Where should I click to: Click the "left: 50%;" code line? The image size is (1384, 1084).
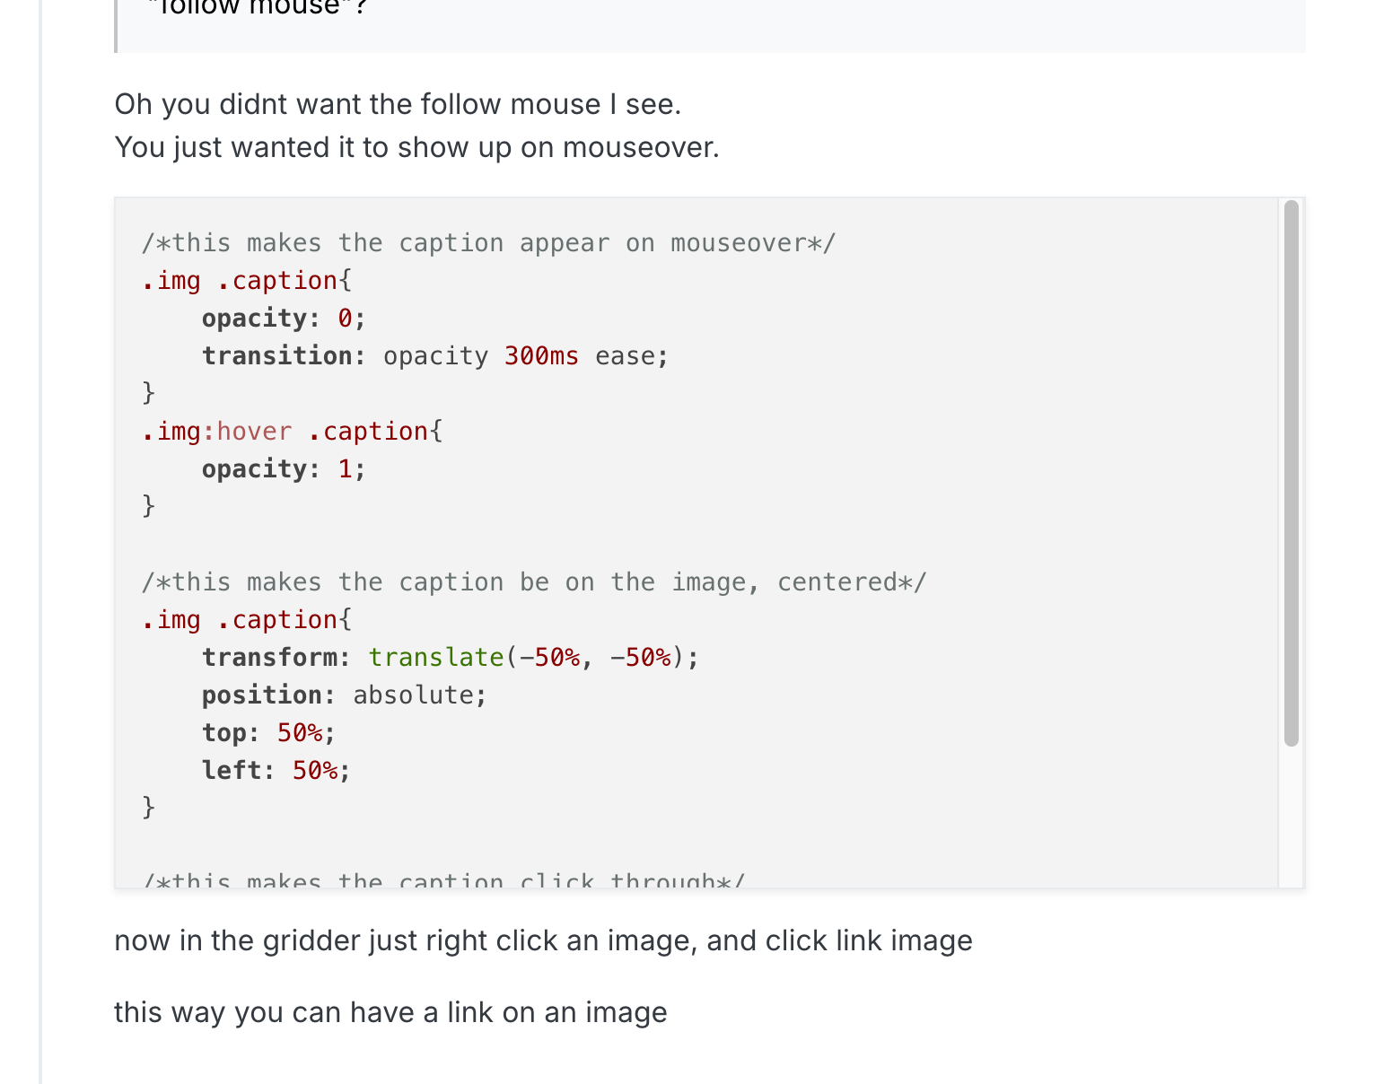(276, 771)
